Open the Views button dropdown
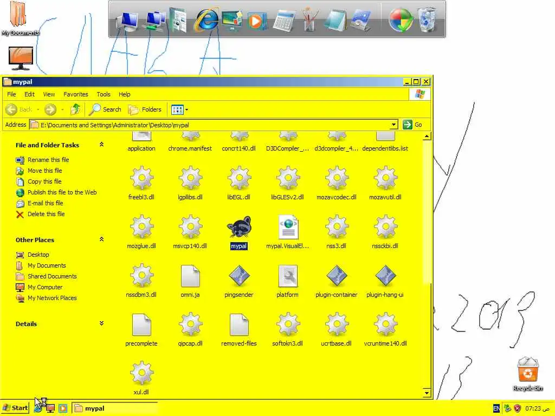The height and width of the screenshot is (416, 555). point(186,109)
